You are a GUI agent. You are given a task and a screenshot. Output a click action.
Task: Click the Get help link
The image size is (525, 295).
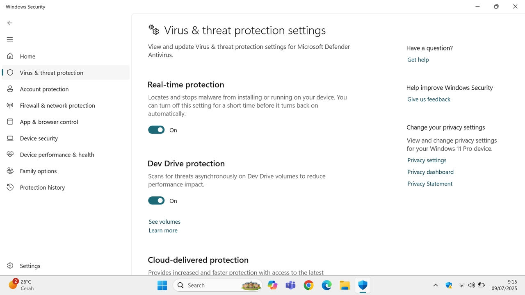(418, 60)
